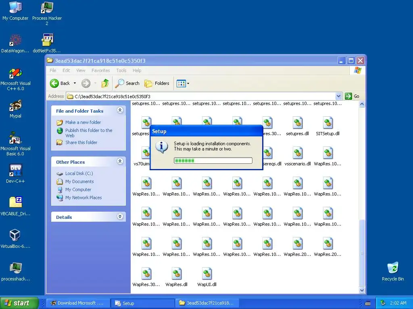
Task: Open the Edit menu
Action: click(66, 70)
